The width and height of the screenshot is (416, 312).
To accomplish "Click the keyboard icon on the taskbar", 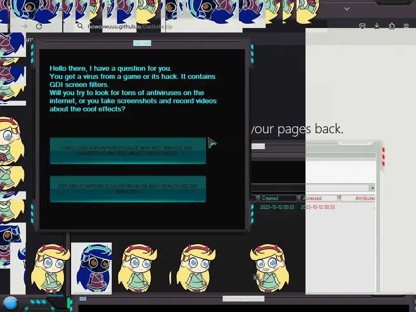I will pyautogui.click(x=83, y=299).
